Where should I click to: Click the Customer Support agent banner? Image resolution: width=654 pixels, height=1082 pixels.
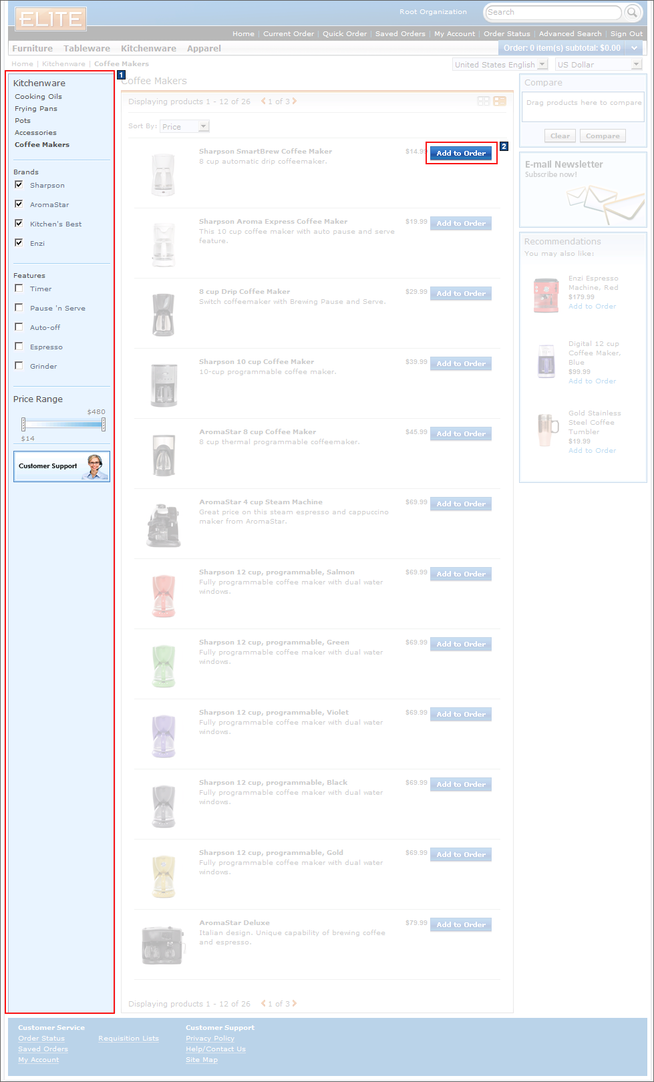(61, 466)
